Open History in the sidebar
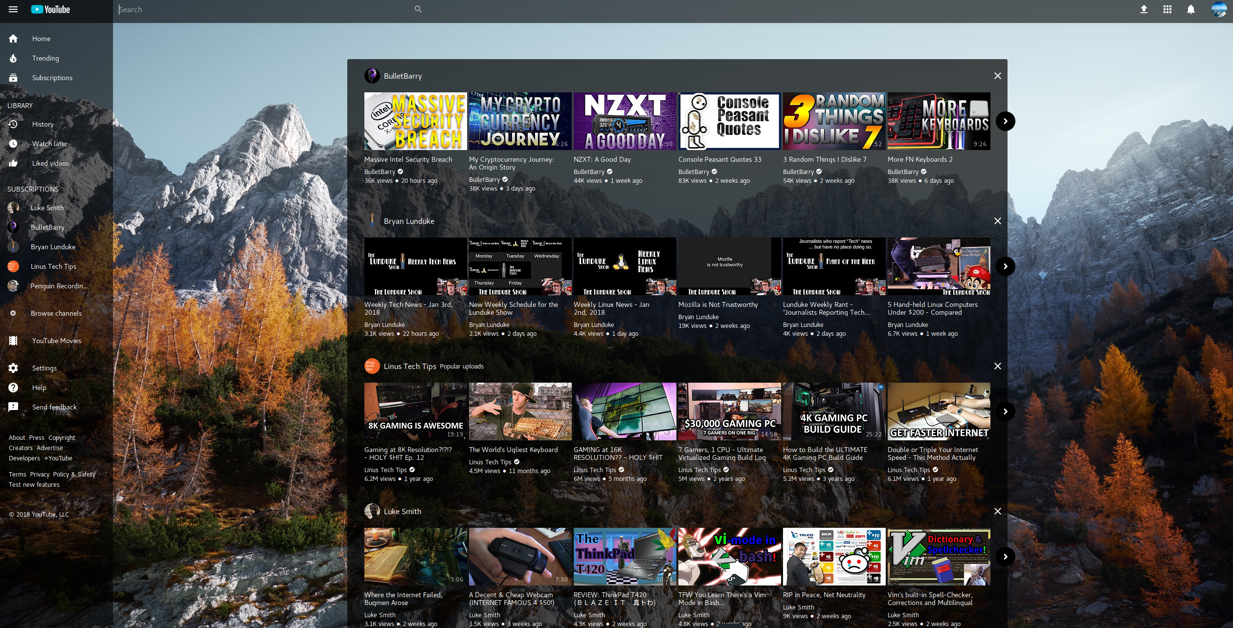This screenshot has width=1233, height=628. [56, 124]
